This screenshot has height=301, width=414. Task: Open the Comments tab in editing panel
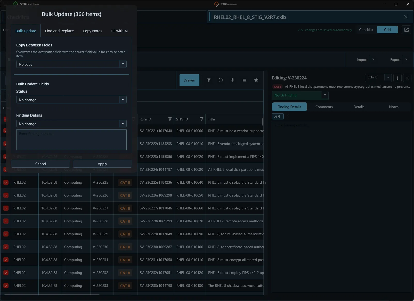pos(324,107)
